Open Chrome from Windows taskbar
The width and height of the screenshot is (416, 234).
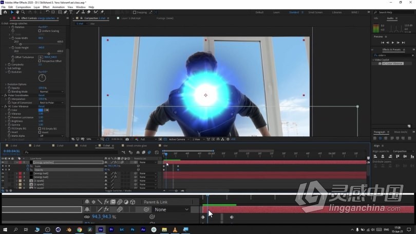coord(79,229)
